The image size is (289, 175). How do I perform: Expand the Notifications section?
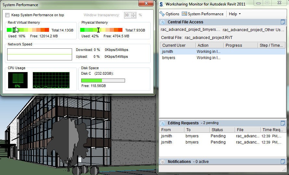click(163, 162)
